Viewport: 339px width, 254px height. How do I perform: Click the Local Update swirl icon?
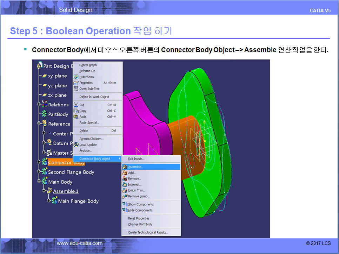[76, 144]
